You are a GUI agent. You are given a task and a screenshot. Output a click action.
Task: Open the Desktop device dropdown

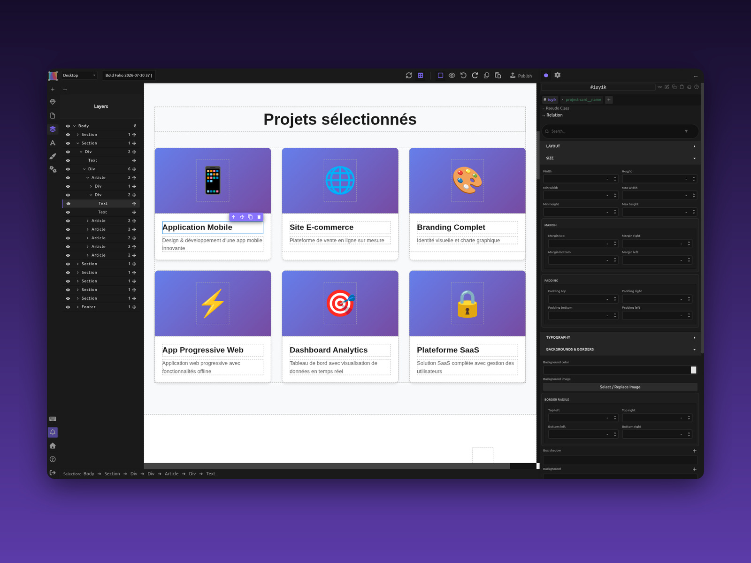[79, 75]
